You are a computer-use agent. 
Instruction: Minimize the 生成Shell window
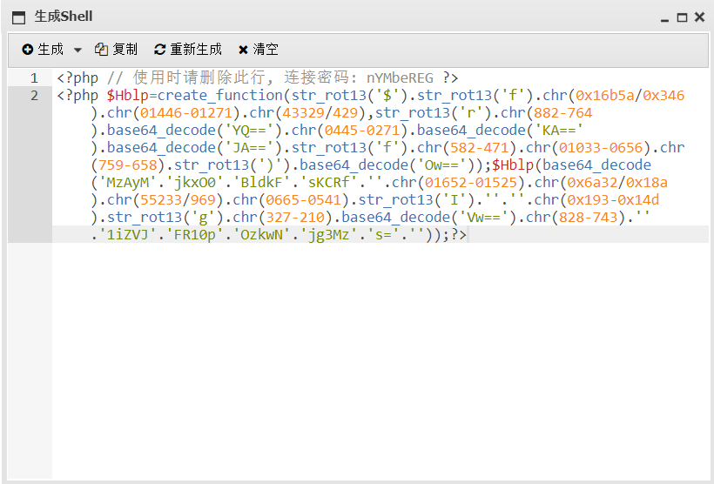[x=665, y=17]
